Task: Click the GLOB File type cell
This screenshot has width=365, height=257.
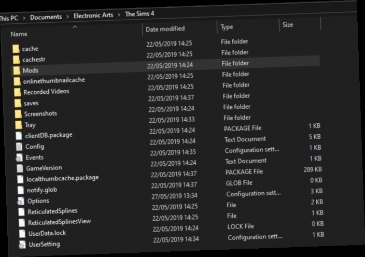Action: click(x=239, y=183)
